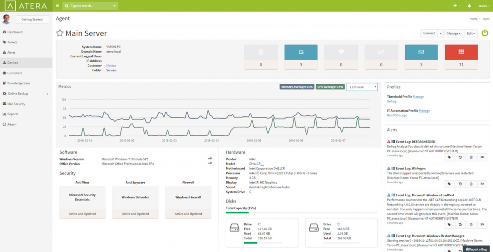Open blue disk alerts tile

click(x=301, y=57)
